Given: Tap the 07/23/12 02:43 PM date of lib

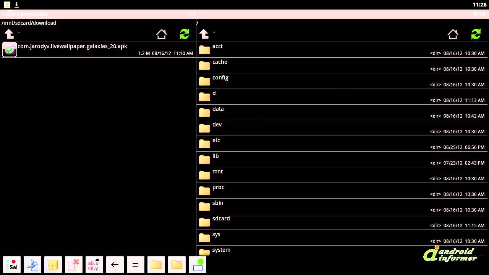Looking at the screenshot, I should coord(464,163).
